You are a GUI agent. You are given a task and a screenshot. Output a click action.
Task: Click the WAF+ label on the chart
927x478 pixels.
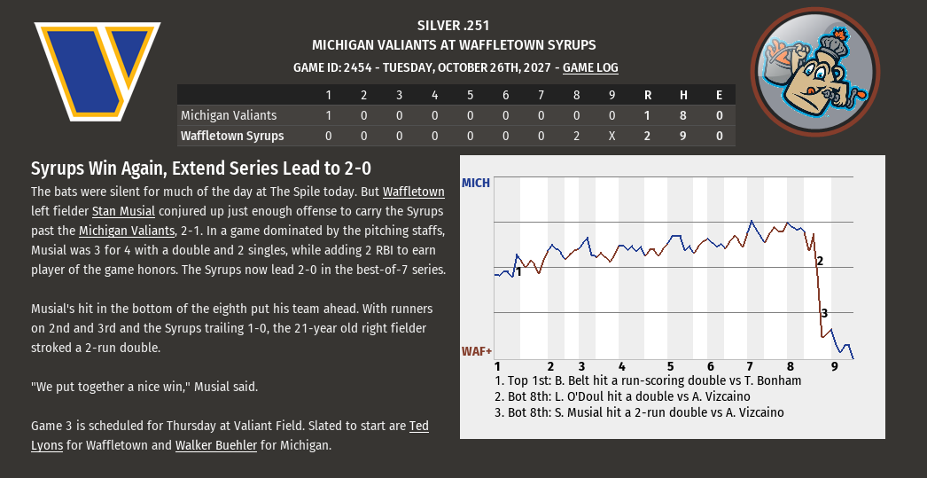[477, 351]
